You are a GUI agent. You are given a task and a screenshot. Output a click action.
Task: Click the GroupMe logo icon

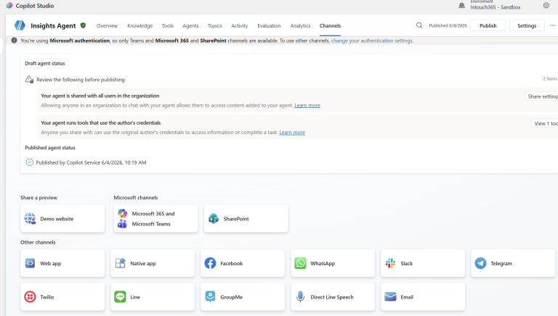coord(210,297)
